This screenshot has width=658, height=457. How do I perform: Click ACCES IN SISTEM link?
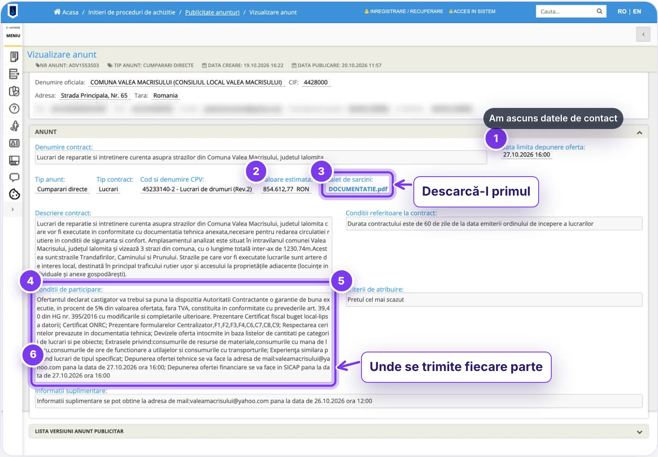point(472,11)
